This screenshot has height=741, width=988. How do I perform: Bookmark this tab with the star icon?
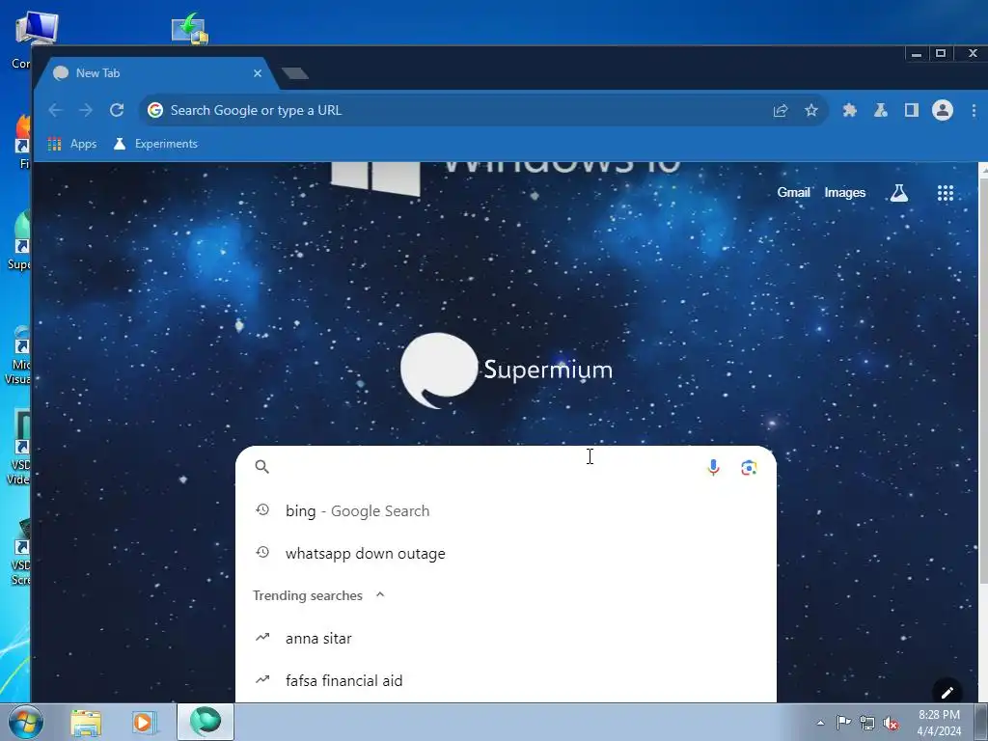point(810,110)
